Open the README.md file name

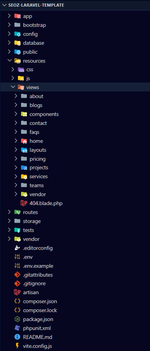tap(38, 337)
